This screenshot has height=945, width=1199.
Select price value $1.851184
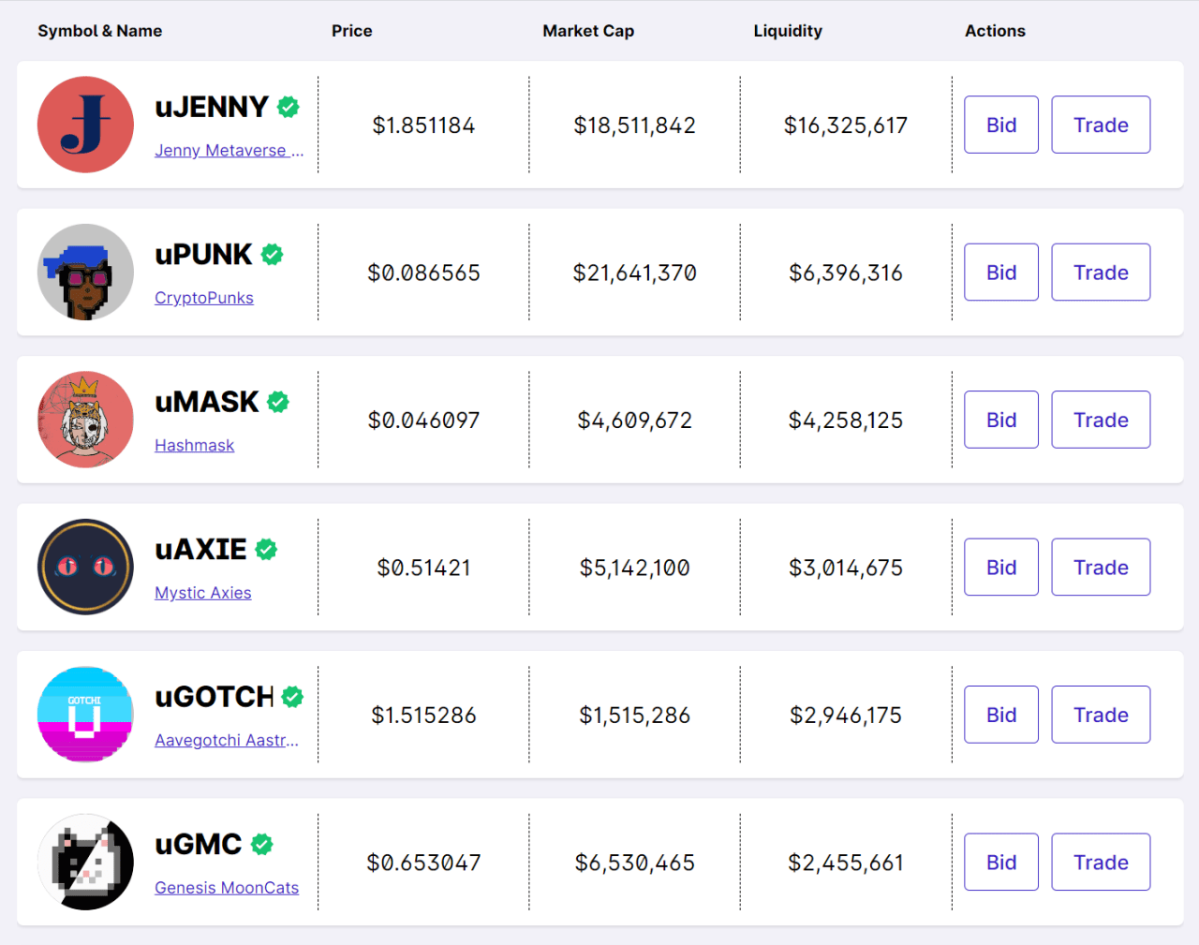[423, 126]
